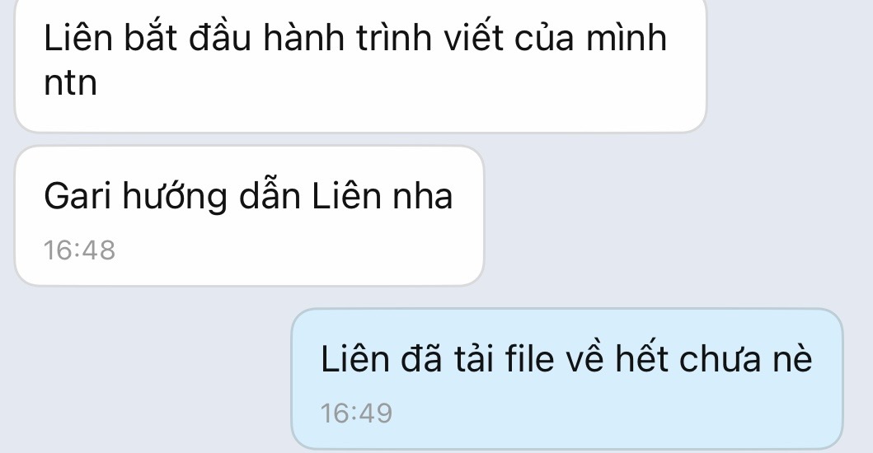This screenshot has height=453, width=873.
Task: Tap the 'Gari hướng dẫn Liên nha' message bubble
Action: (x=249, y=216)
